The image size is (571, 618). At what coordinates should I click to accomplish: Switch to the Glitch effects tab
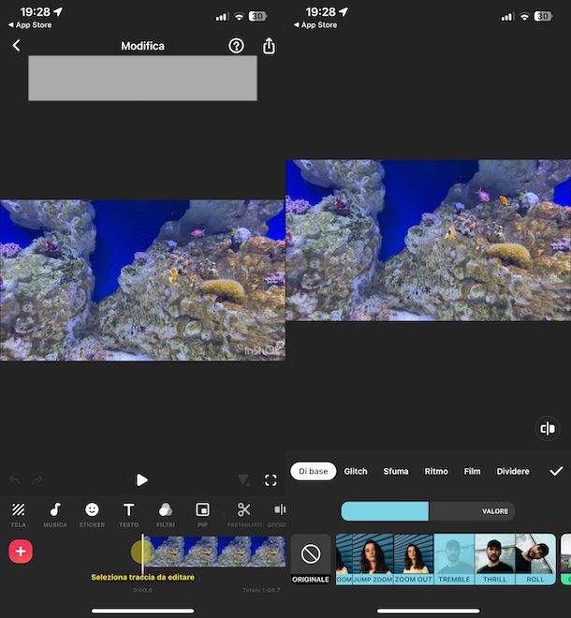tap(356, 471)
